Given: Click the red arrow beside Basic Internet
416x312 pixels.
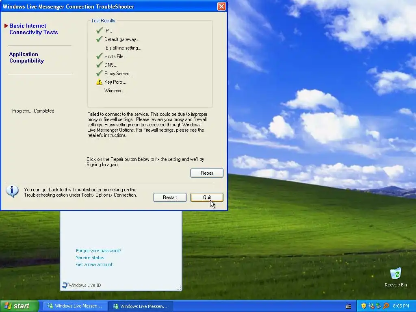Looking at the screenshot, I should pyautogui.click(x=6, y=26).
